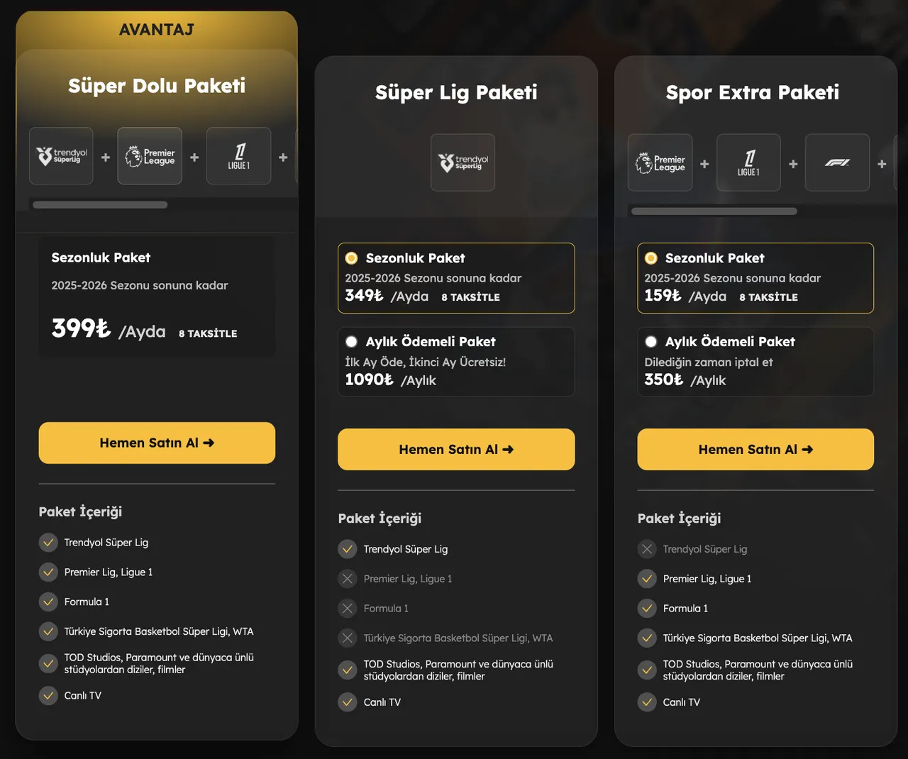Select Aylık Ödemeli Paket in Süper Lig Paketi

click(x=351, y=342)
